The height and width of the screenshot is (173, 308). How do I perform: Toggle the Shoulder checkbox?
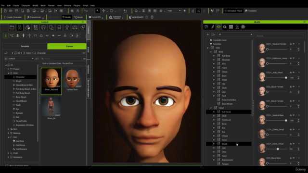[x=218, y=60]
